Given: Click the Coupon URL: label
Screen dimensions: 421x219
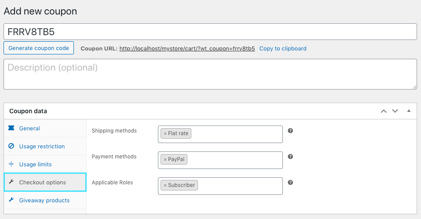Looking at the screenshot, I should point(99,48).
